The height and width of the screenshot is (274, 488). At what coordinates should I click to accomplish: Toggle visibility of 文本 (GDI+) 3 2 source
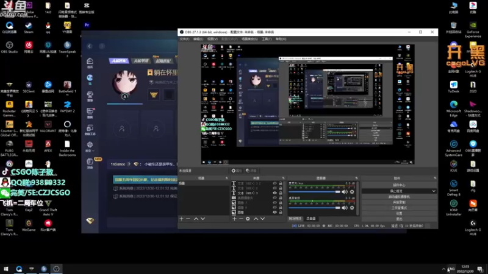tap(274, 183)
